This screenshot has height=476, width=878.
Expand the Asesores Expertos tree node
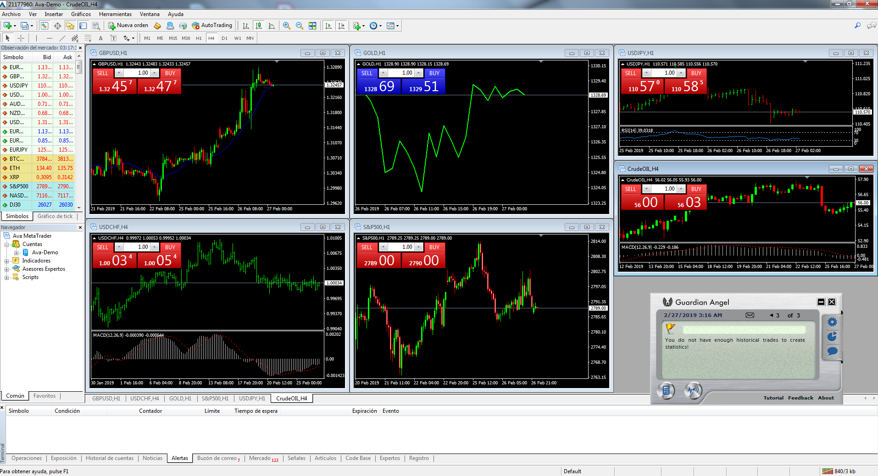[x=7, y=269]
